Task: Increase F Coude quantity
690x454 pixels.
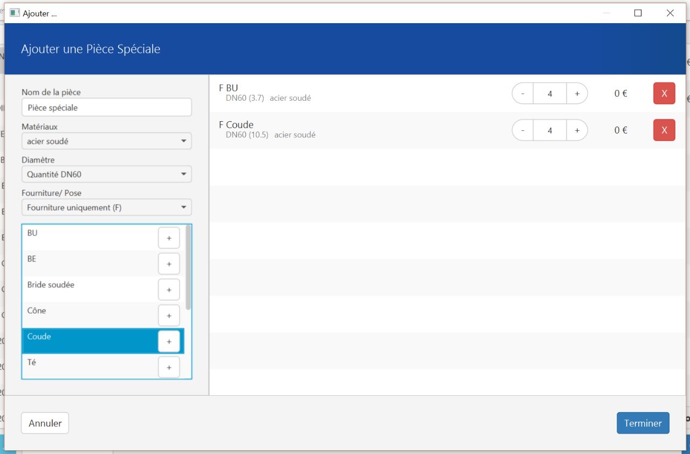Action: pos(577,130)
